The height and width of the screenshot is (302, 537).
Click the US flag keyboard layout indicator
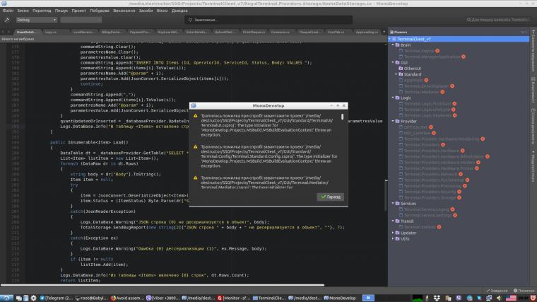(511, 298)
